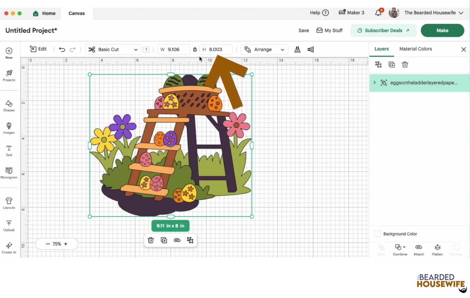Switch to the Home tab

(44, 13)
